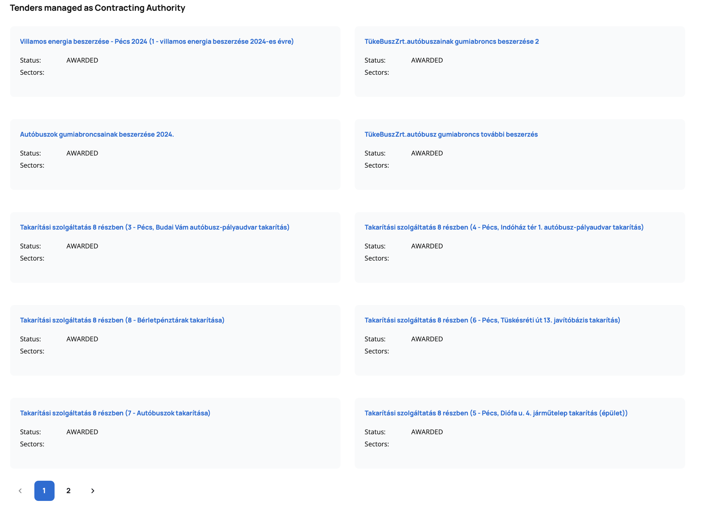Go to previous page using left chevron
This screenshot has width=706, height=509.
(x=20, y=491)
